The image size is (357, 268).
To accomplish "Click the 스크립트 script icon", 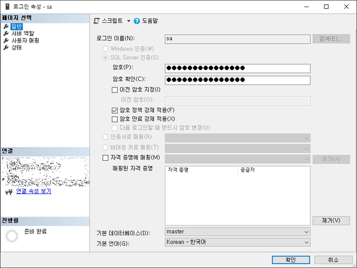I will tap(96, 20).
